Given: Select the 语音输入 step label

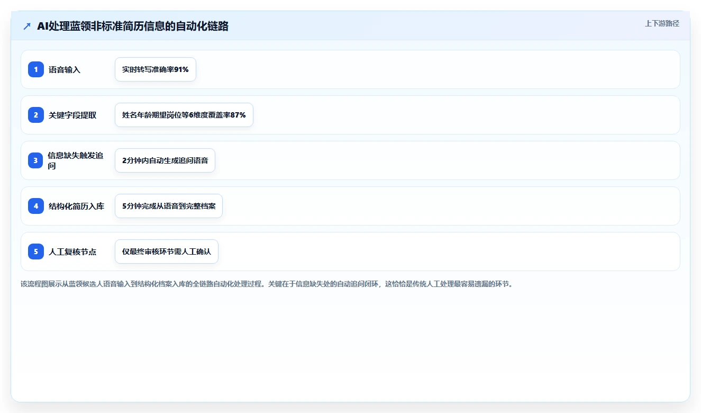Looking at the screenshot, I should [65, 69].
